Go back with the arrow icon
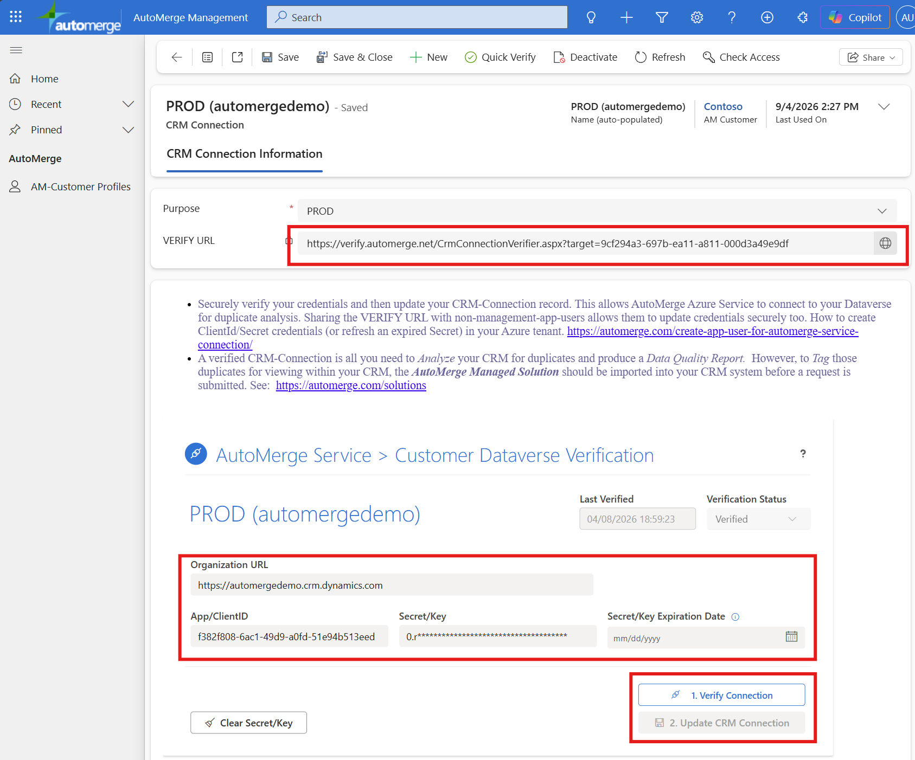The height and width of the screenshot is (760, 915). [177, 57]
